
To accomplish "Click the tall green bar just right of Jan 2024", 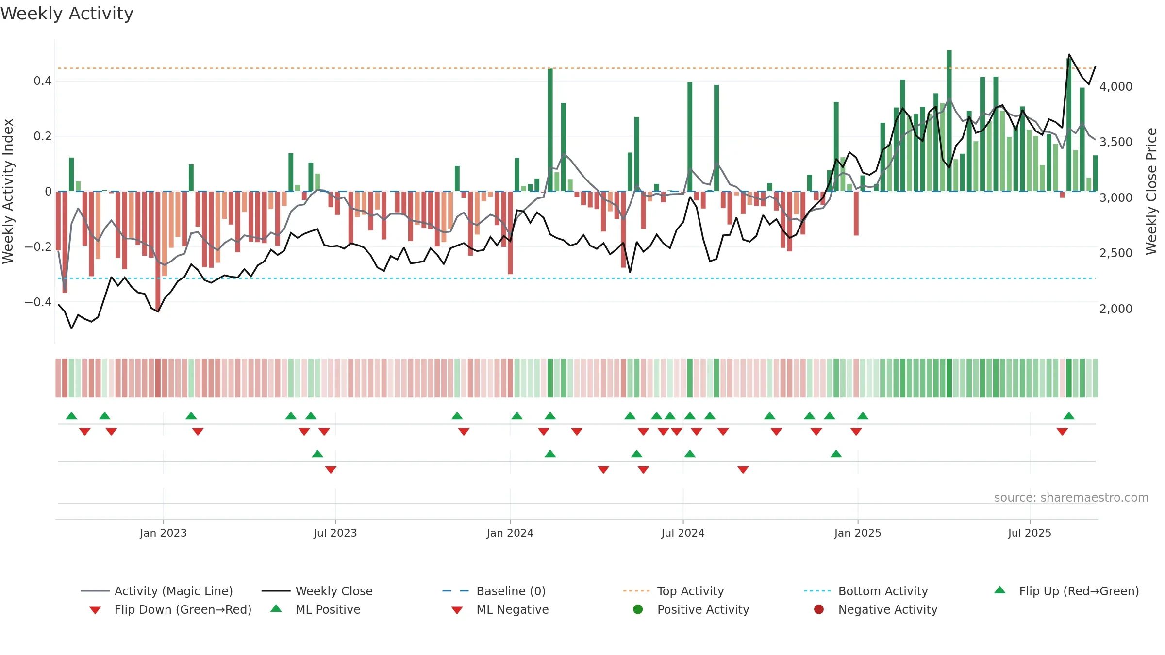I will pos(550,130).
